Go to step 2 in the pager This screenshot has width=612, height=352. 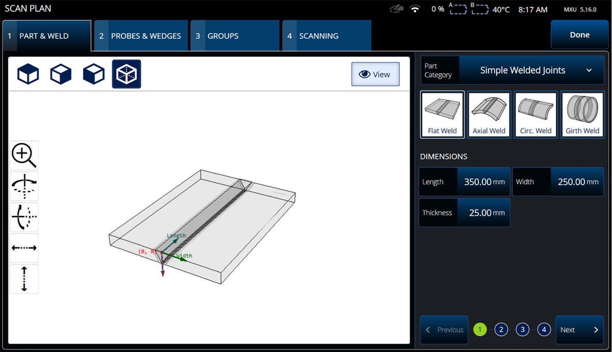point(501,330)
